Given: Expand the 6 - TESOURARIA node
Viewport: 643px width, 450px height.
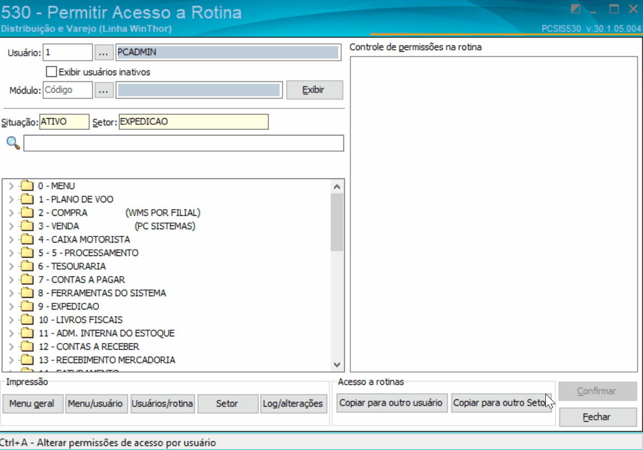Looking at the screenshot, I should pyautogui.click(x=12, y=267).
